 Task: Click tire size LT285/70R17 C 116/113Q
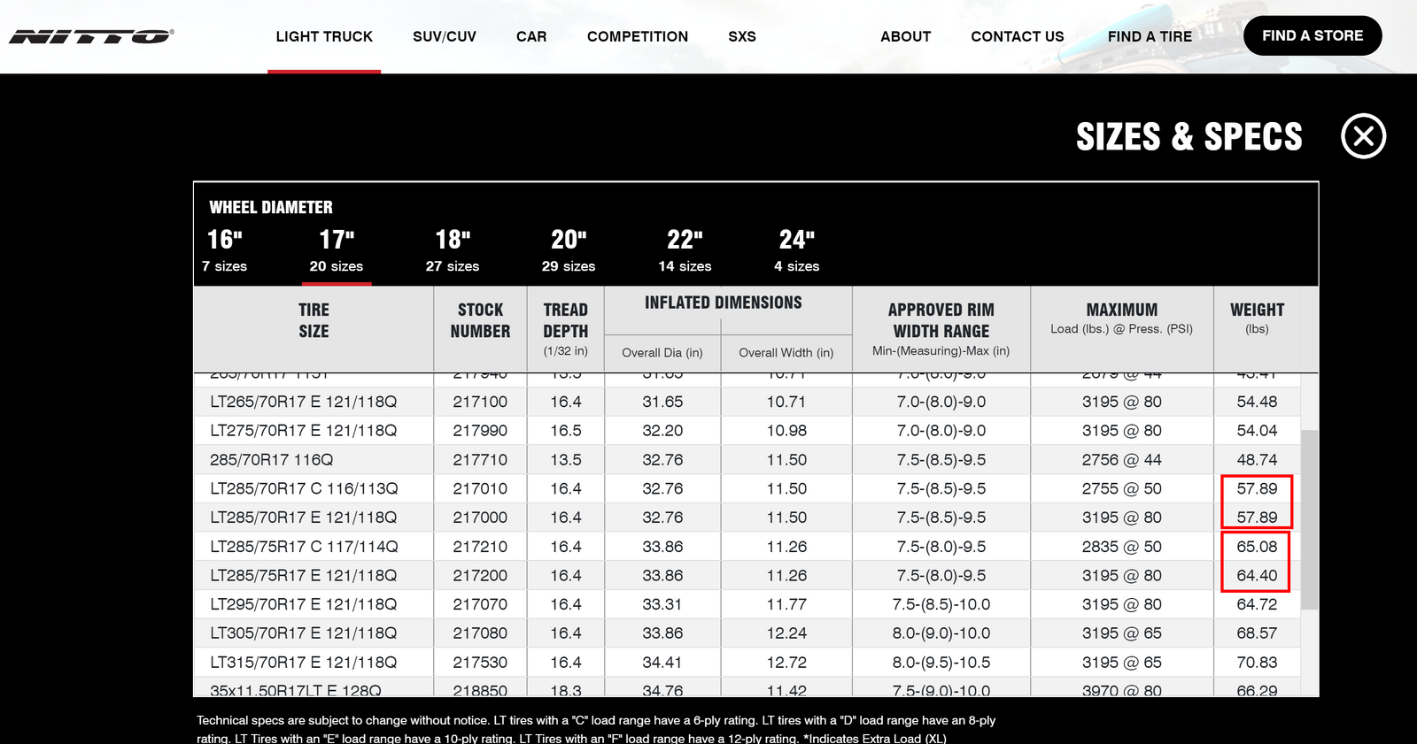[304, 488]
